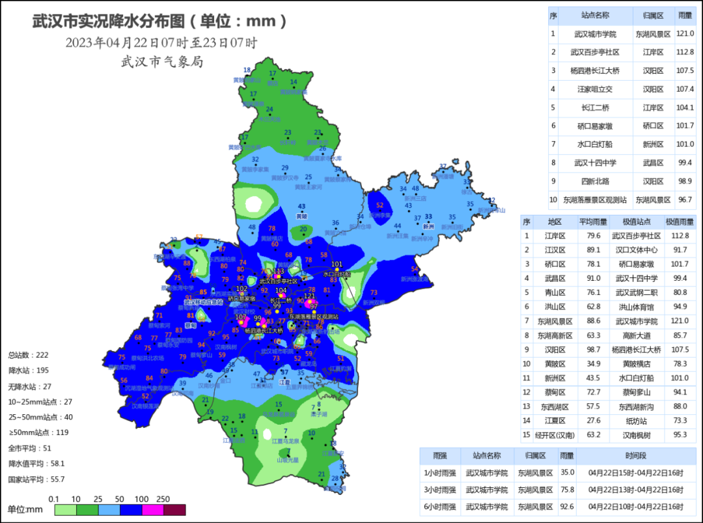The width and height of the screenshot is (703, 523).
Task: Click the 极值雨量 column header
Action: tap(680, 221)
